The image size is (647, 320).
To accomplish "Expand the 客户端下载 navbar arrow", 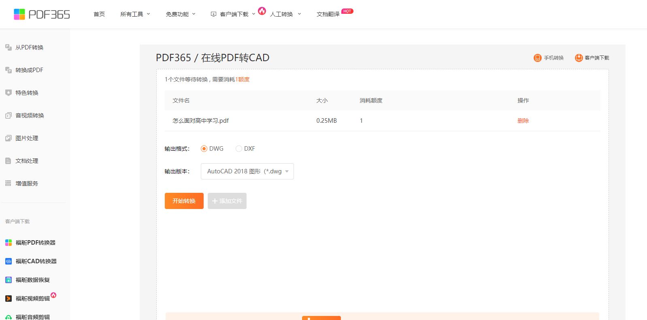I will pyautogui.click(x=254, y=14).
